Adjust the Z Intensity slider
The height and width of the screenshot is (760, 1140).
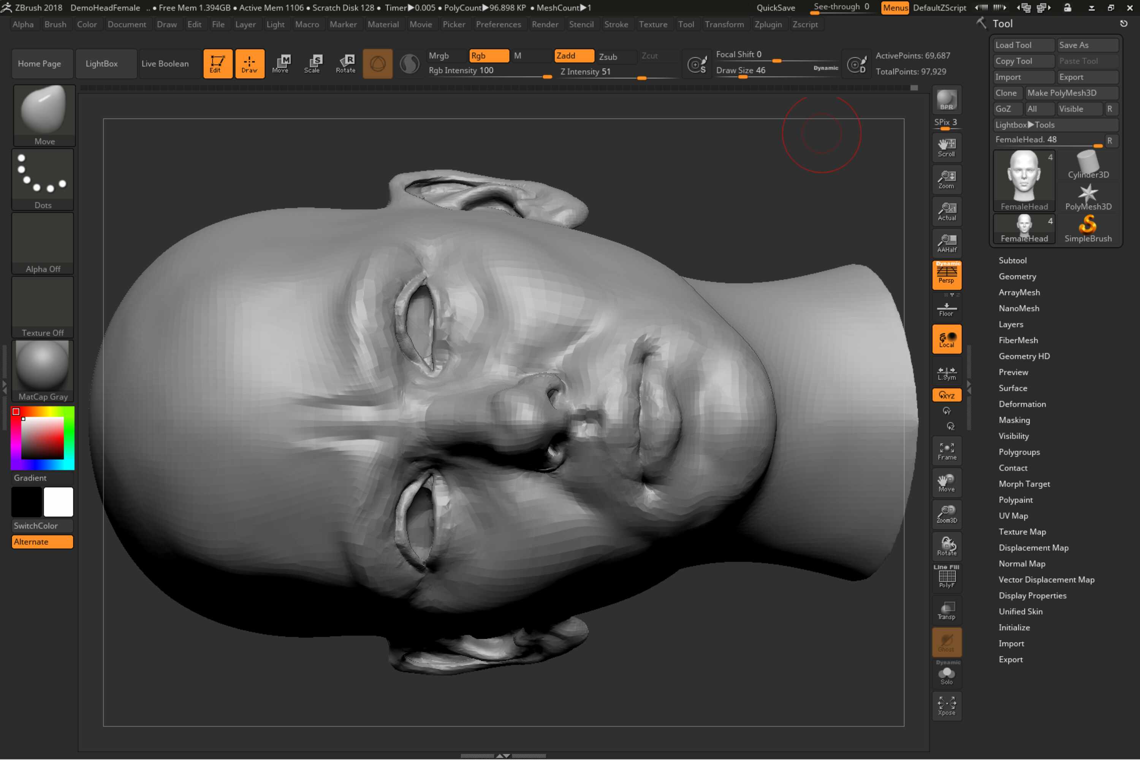pos(619,72)
